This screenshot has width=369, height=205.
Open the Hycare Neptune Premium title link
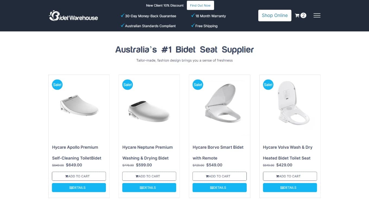pos(147,152)
